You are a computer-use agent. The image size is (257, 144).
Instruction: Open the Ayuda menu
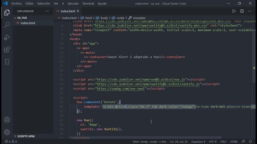pyautogui.click(x=102, y=4)
